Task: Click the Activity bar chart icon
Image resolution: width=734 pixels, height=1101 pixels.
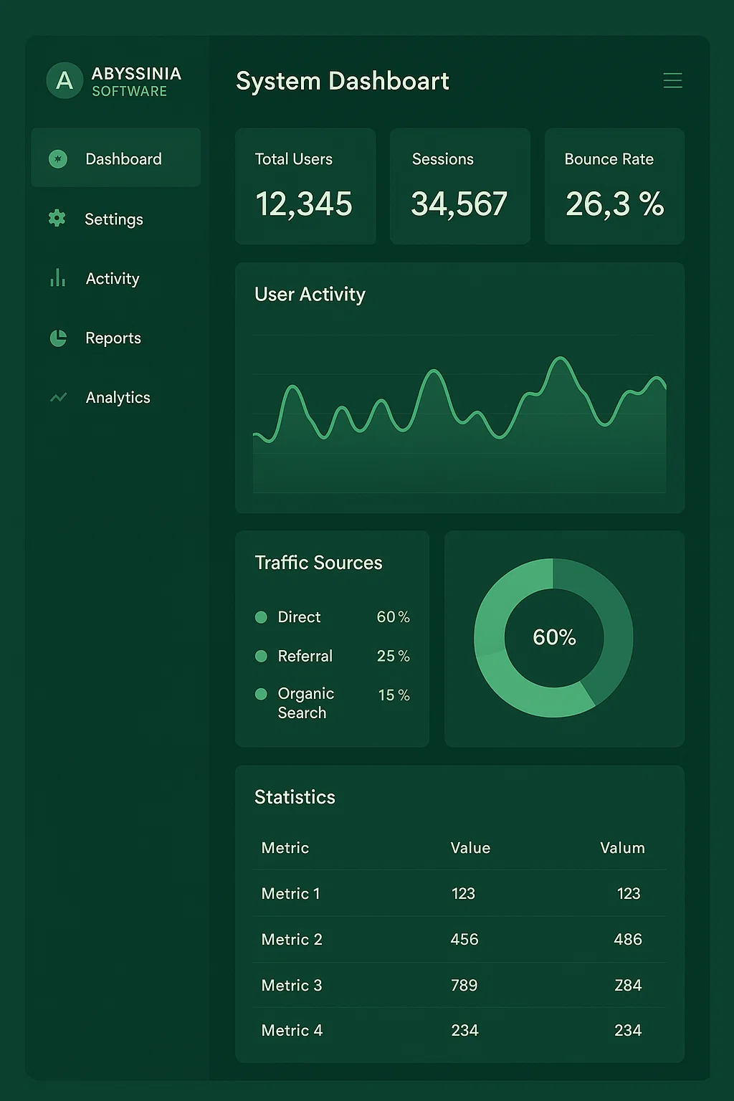Action: click(58, 278)
